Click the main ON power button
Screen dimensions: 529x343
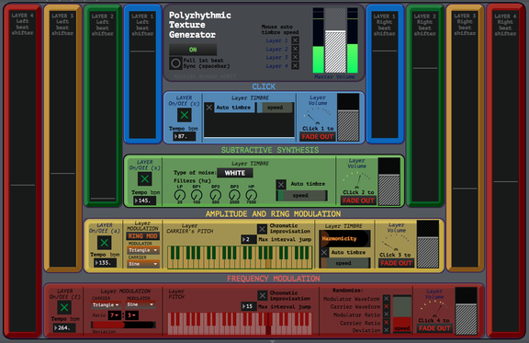pyautogui.click(x=193, y=50)
